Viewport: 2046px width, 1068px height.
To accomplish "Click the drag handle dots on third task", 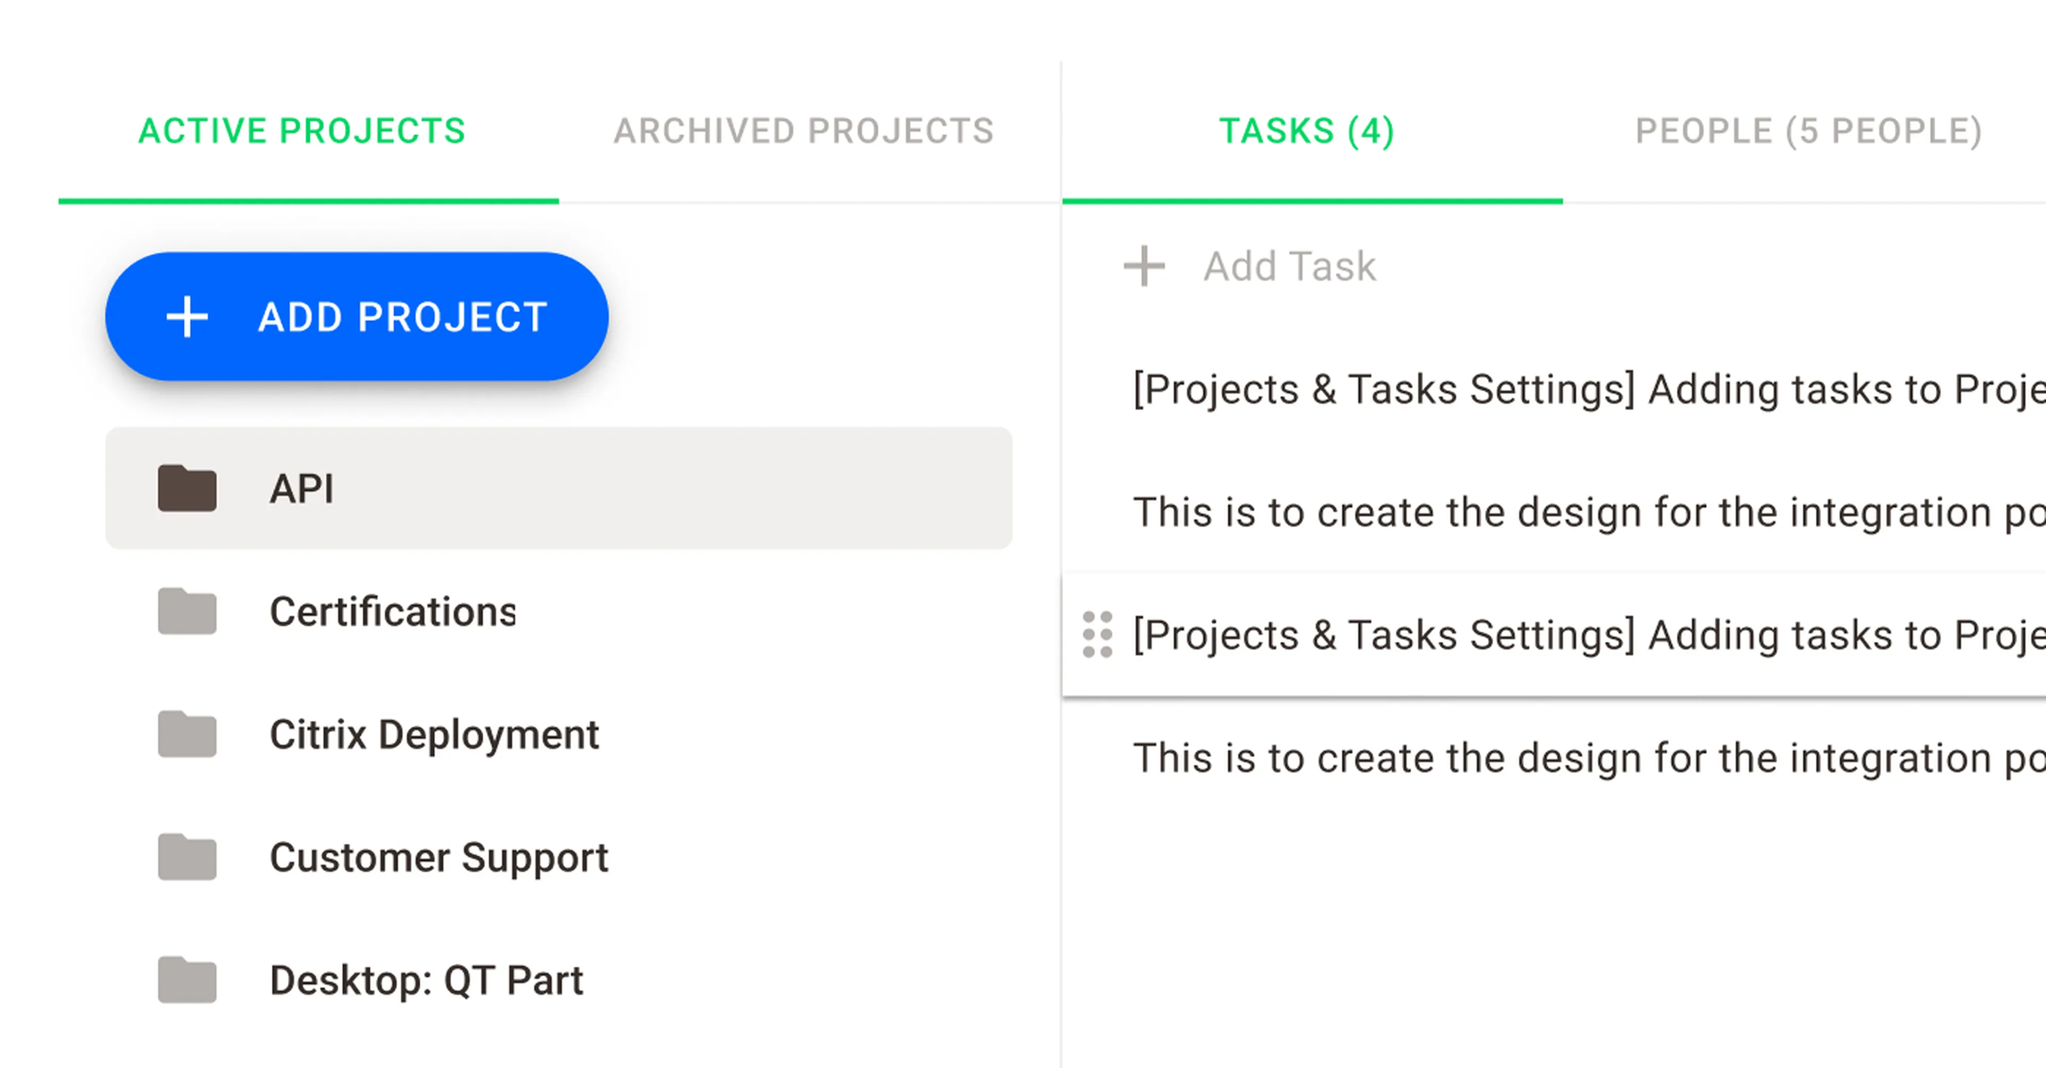I will point(1098,634).
